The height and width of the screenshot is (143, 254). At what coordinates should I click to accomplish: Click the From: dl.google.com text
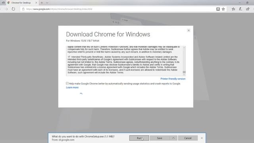click(x=63, y=140)
